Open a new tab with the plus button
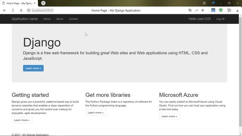 43,3
